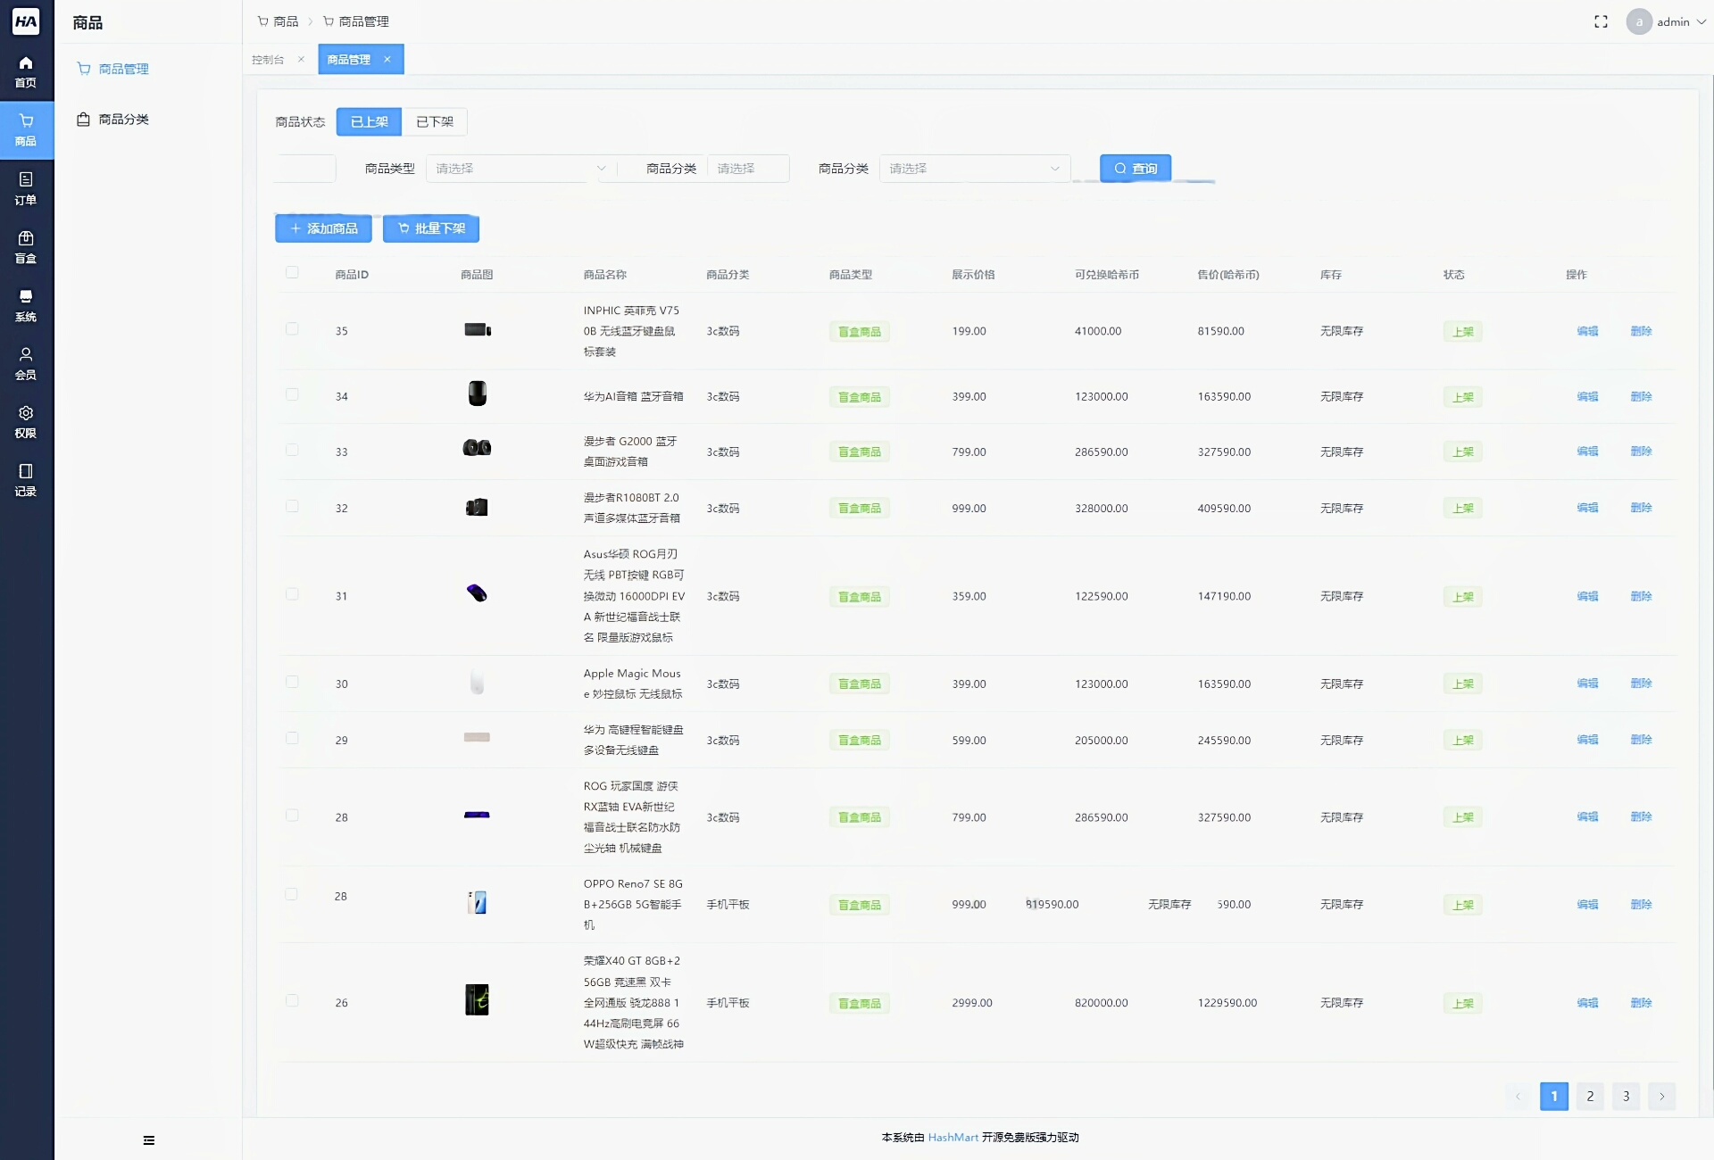Collapse sidebar with bottom hamburger icon
This screenshot has width=1714, height=1160.
149,1140
